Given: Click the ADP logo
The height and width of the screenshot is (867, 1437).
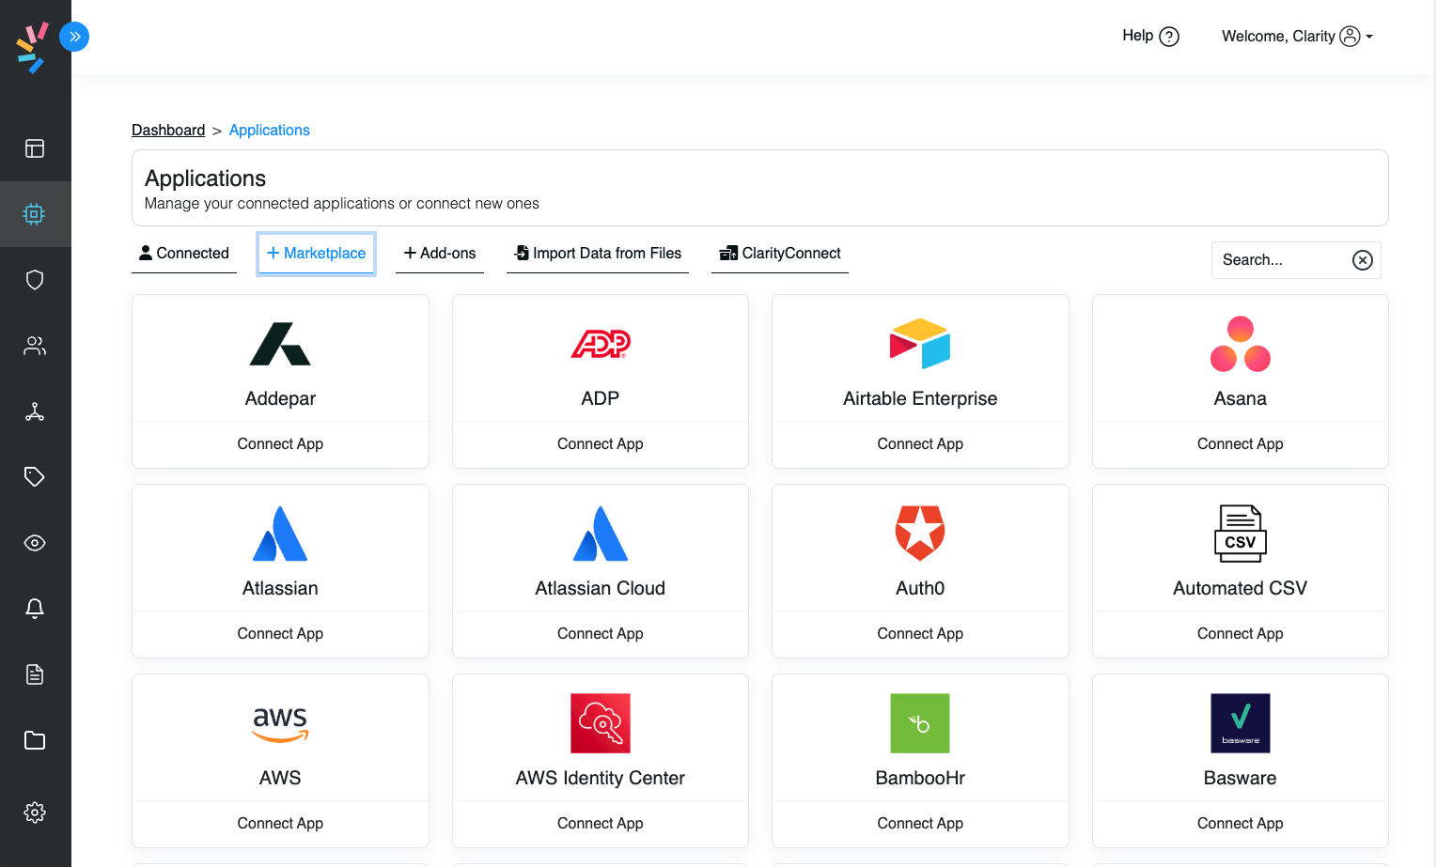Looking at the screenshot, I should [x=601, y=344].
